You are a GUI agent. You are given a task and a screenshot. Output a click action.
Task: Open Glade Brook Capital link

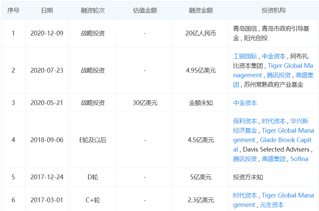coord(285,140)
